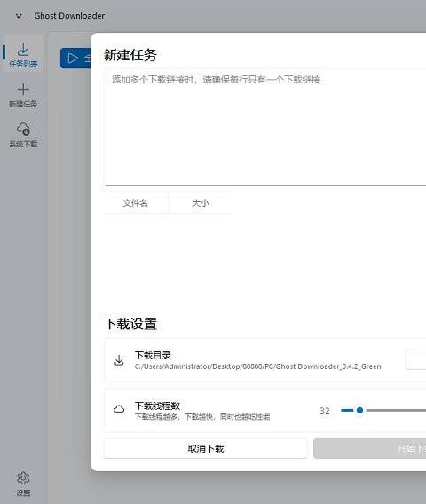Click the 取消下载 button
Viewport: 426px width, 504px height.
pyautogui.click(x=206, y=448)
